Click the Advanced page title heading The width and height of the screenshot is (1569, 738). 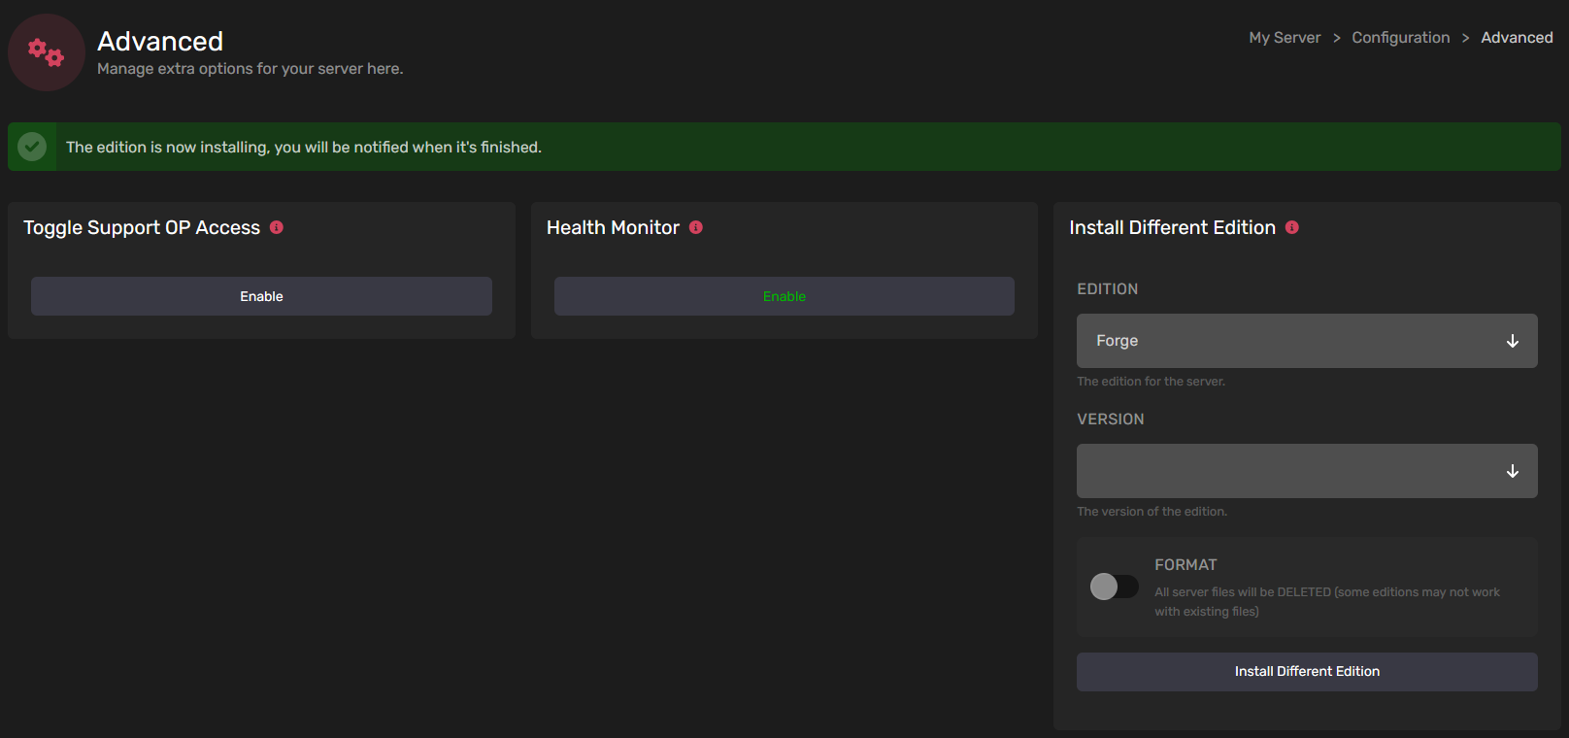tap(160, 41)
